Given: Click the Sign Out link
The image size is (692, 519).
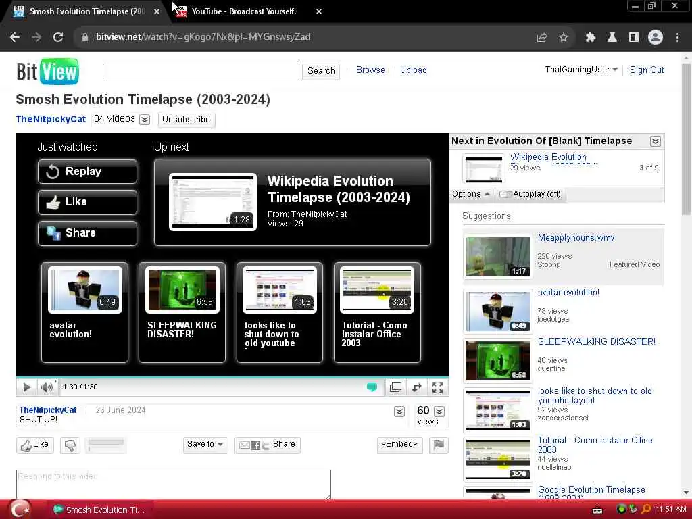Looking at the screenshot, I should pyautogui.click(x=647, y=70).
